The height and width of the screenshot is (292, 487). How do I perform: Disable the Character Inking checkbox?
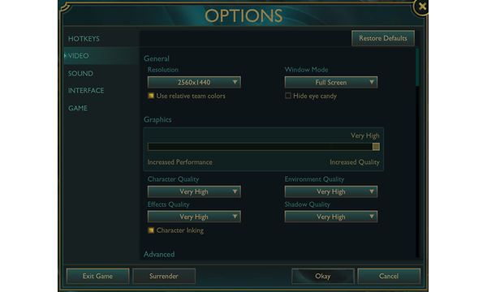pyautogui.click(x=151, y=230)
